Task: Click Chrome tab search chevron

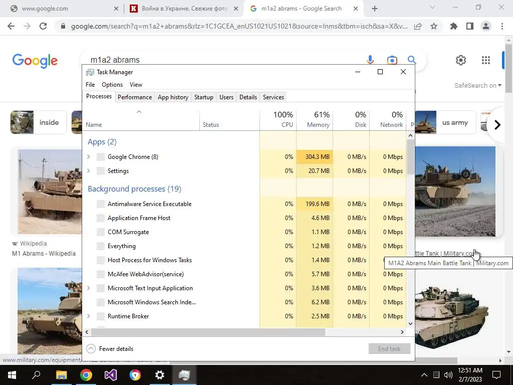Action: [x=432, y=7]
